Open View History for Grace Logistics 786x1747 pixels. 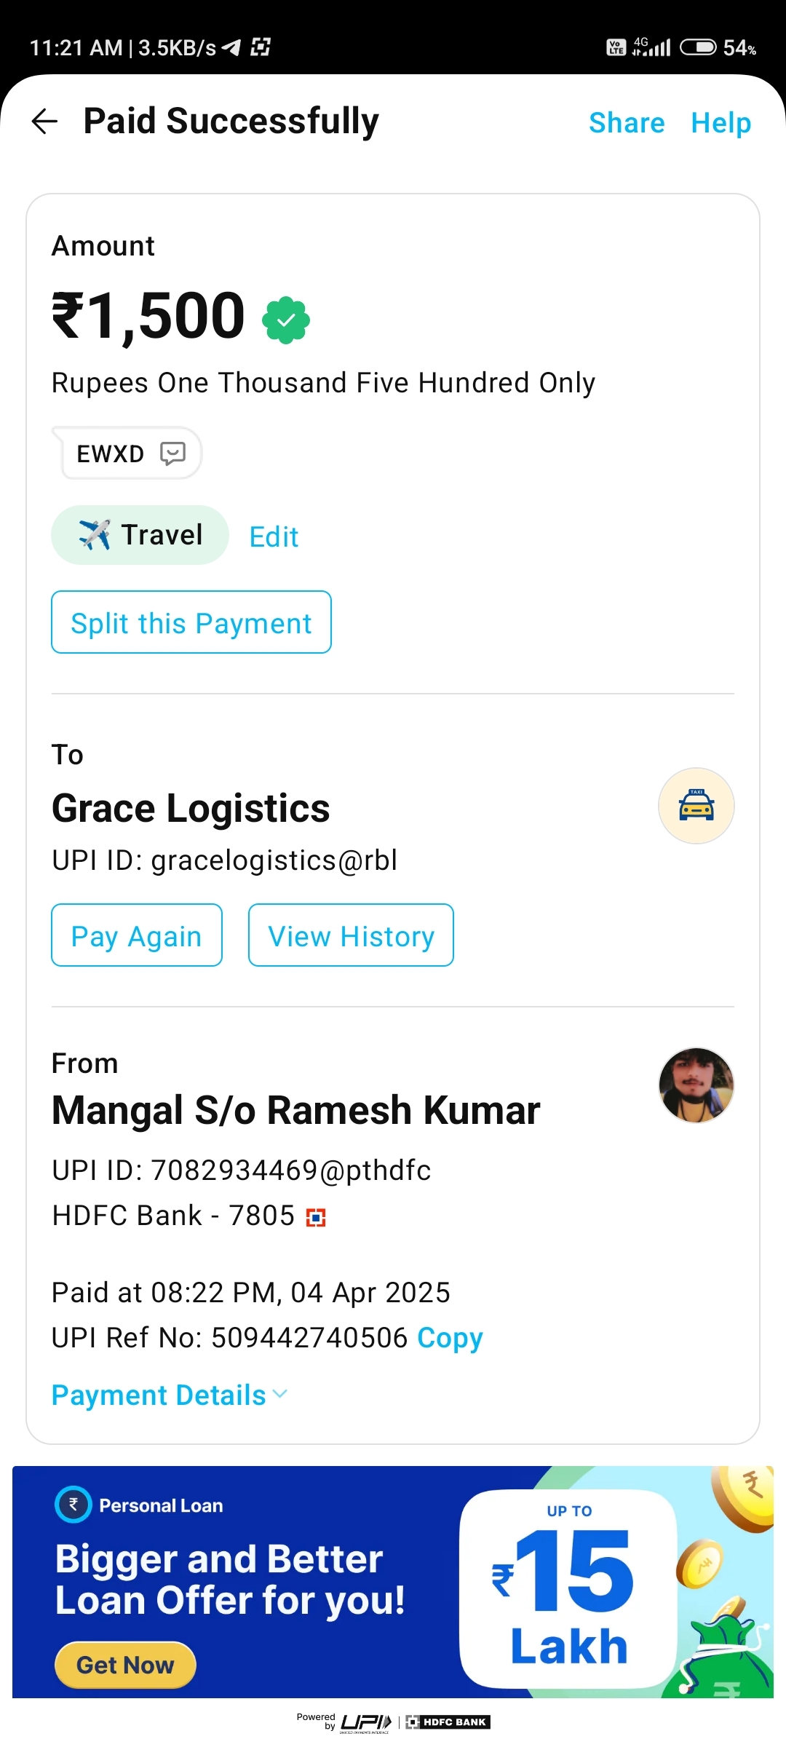tap(351, 935)
